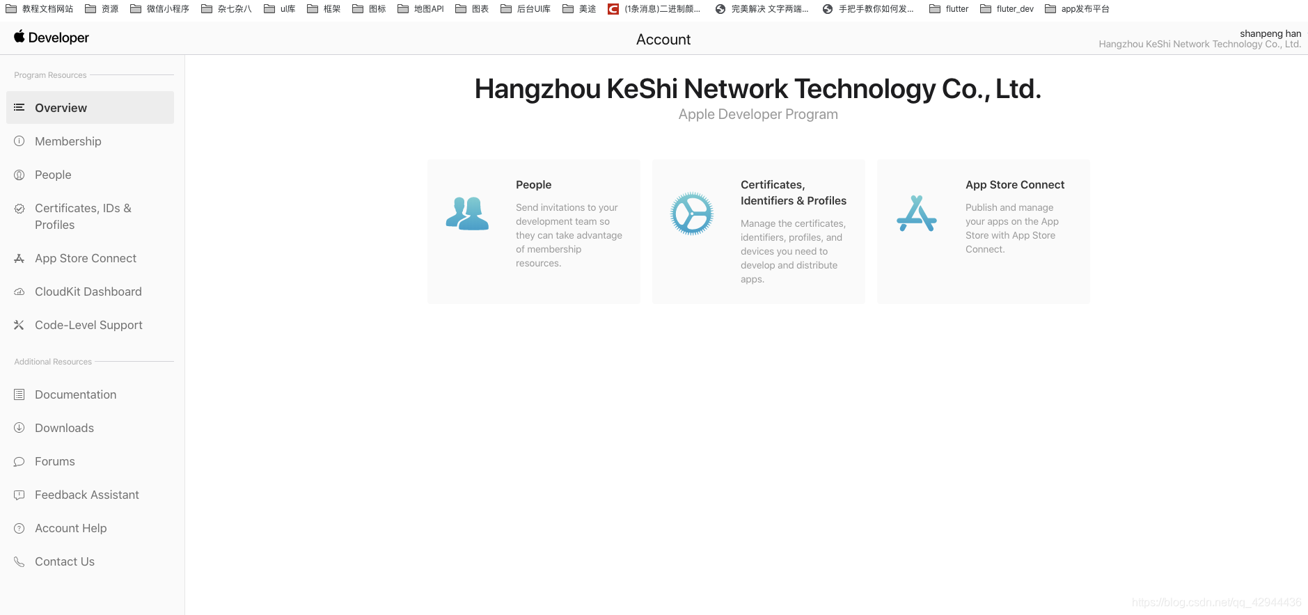This screenshot has width=1308, height=615.
Task: Select Overview in the sidebar
Action: tap(90, 108)
